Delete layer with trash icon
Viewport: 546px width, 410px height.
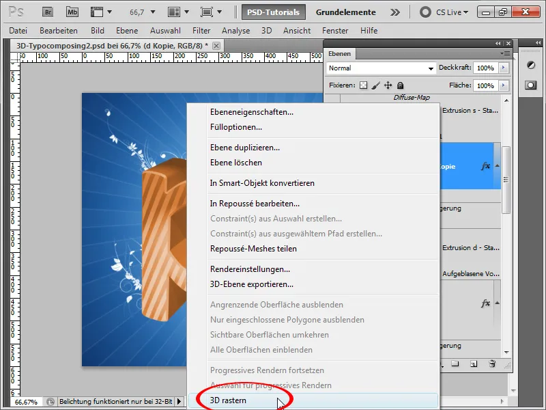(492, 364)
